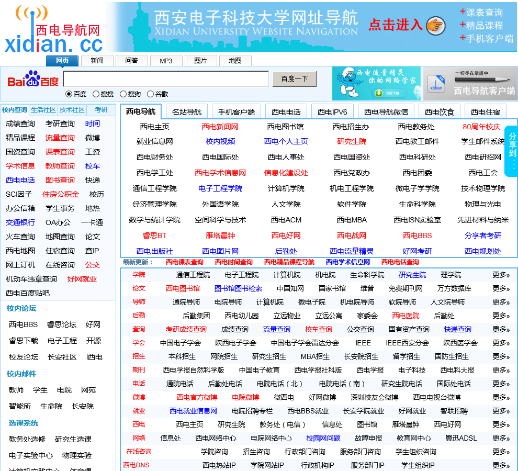The image size is (518, 471).
Task: Click the 百度一下 search button
Action: pos(295,78)
